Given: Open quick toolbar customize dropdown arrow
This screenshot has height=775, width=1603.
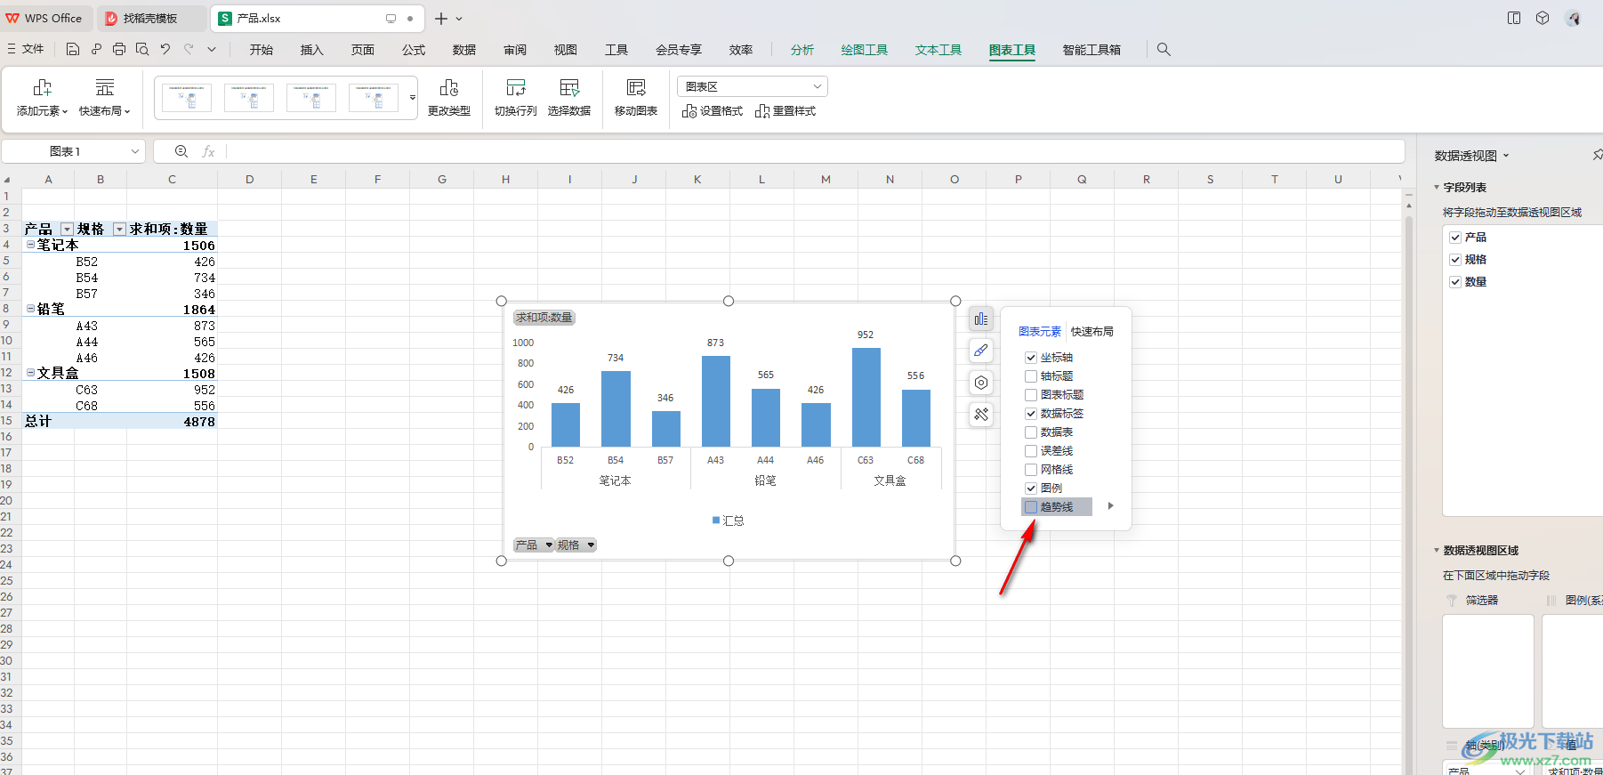Looking at the screenshot, I should click(x=212, y=49).
